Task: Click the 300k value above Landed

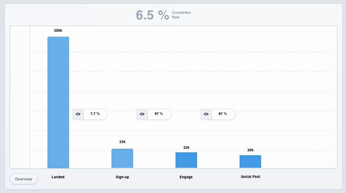Action: [x=58, y=31]
